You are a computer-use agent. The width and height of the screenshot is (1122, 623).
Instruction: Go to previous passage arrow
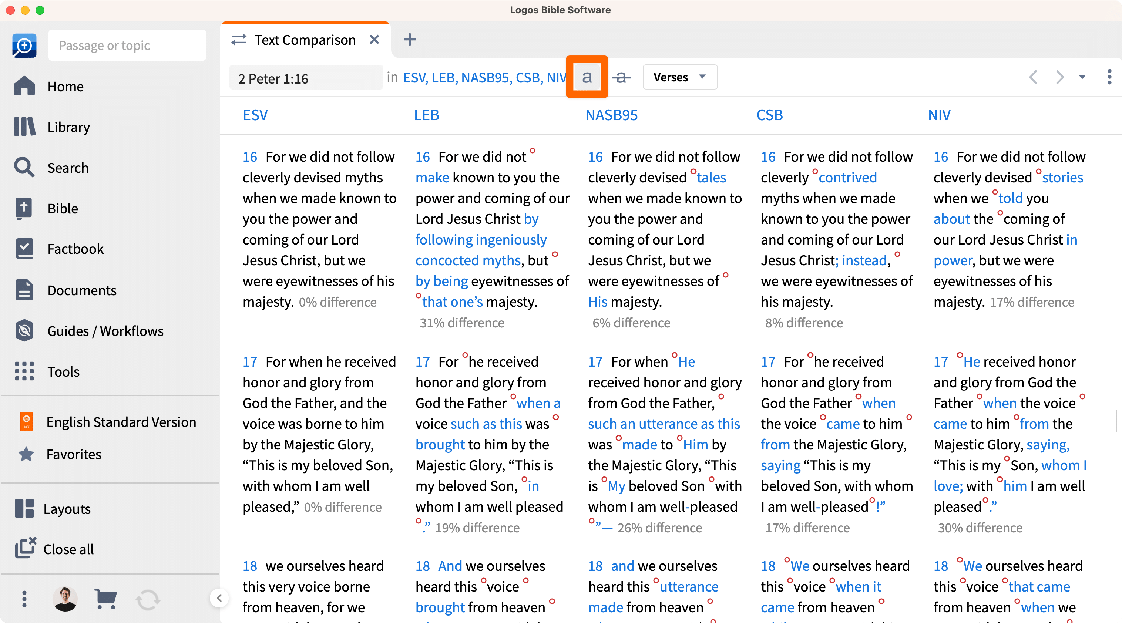pos(1033,77)
